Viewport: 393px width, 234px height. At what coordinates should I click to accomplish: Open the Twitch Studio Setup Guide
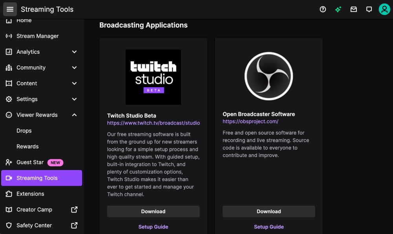click(x=153, y=227)
